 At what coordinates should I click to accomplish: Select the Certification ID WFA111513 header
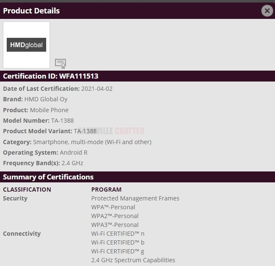click(x=51, y=76)
